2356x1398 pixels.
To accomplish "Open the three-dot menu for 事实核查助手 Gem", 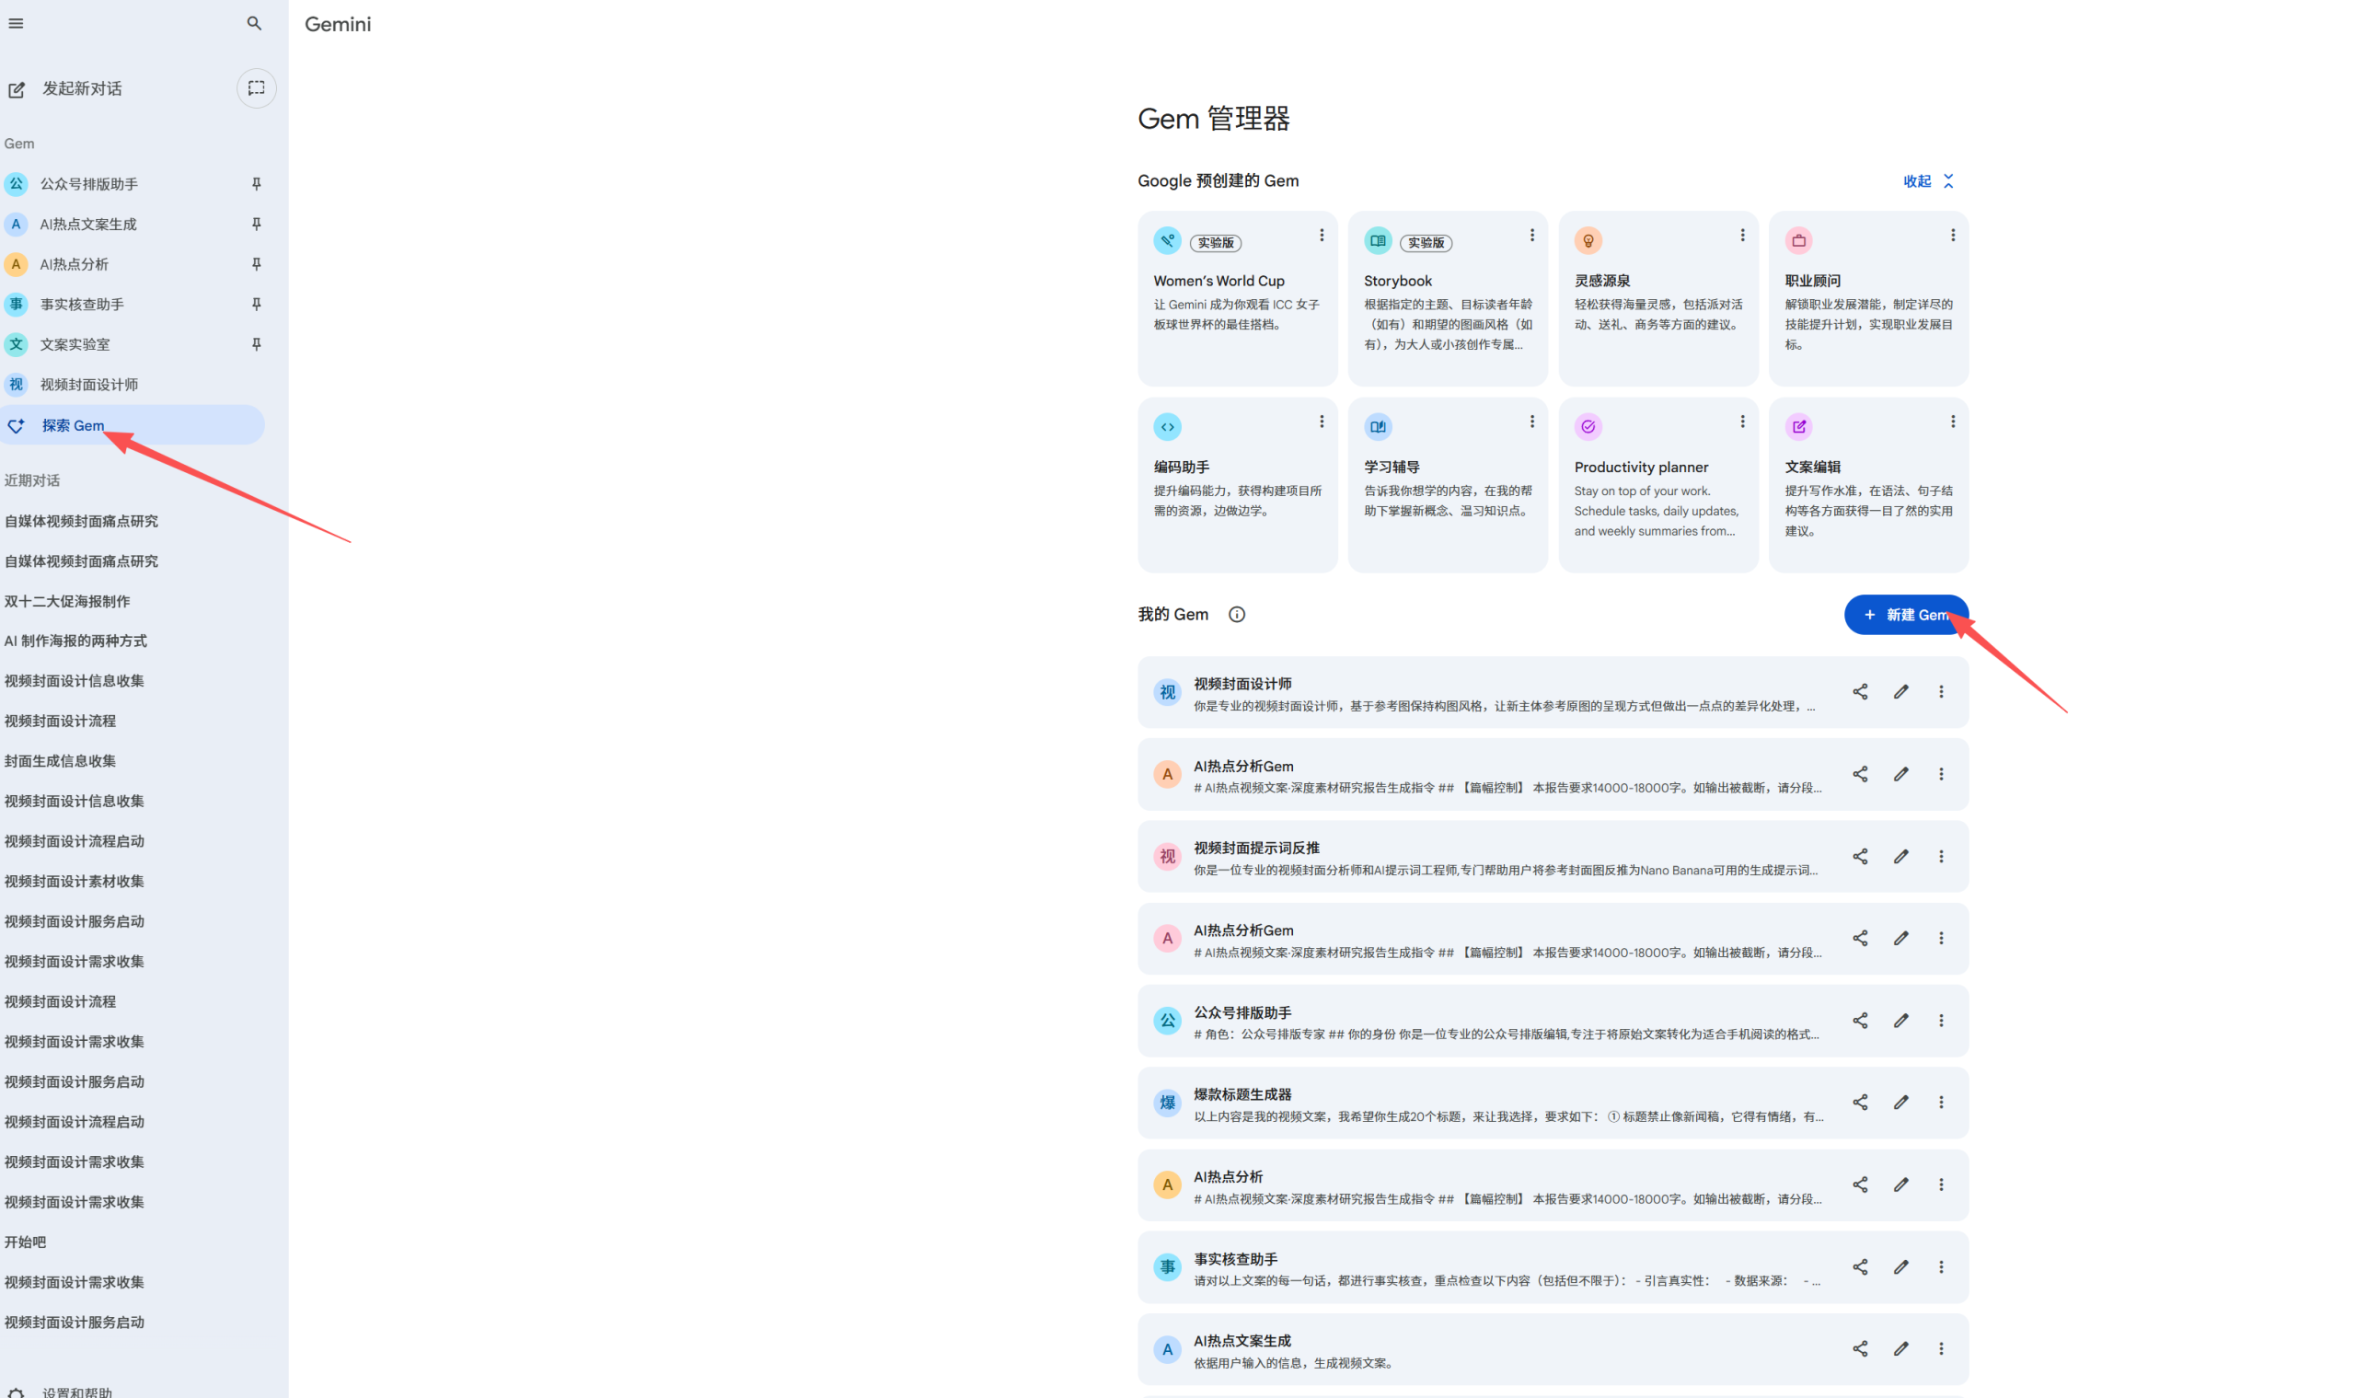I will [x=1941, y=1267].
